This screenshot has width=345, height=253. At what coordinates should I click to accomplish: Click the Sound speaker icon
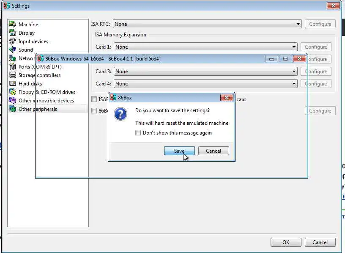13,49
